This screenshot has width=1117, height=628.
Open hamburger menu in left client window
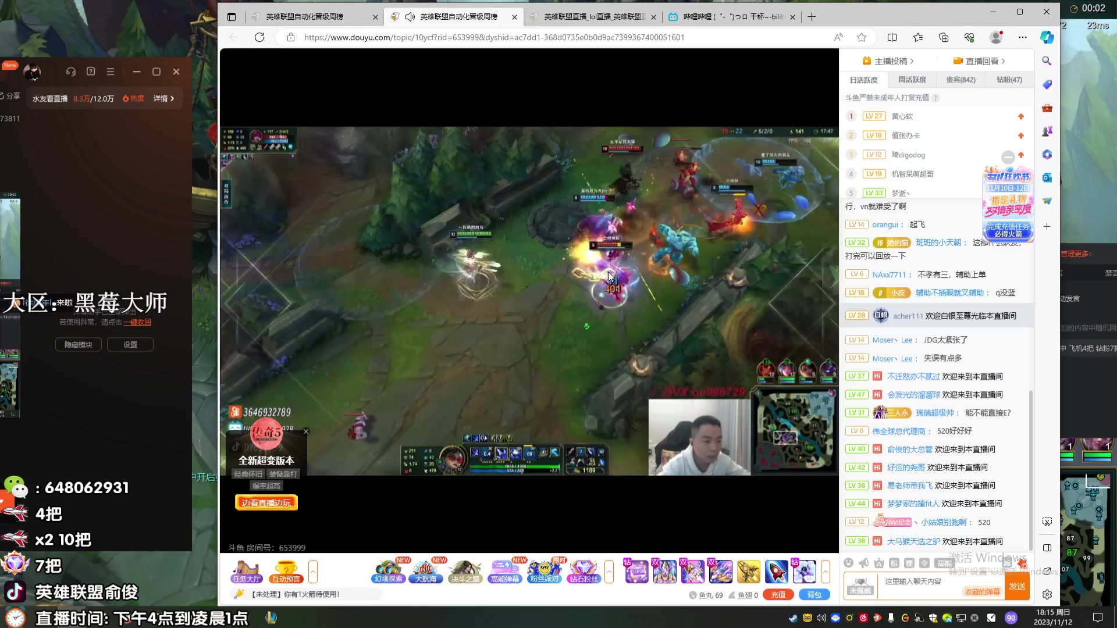pos(111,72)
